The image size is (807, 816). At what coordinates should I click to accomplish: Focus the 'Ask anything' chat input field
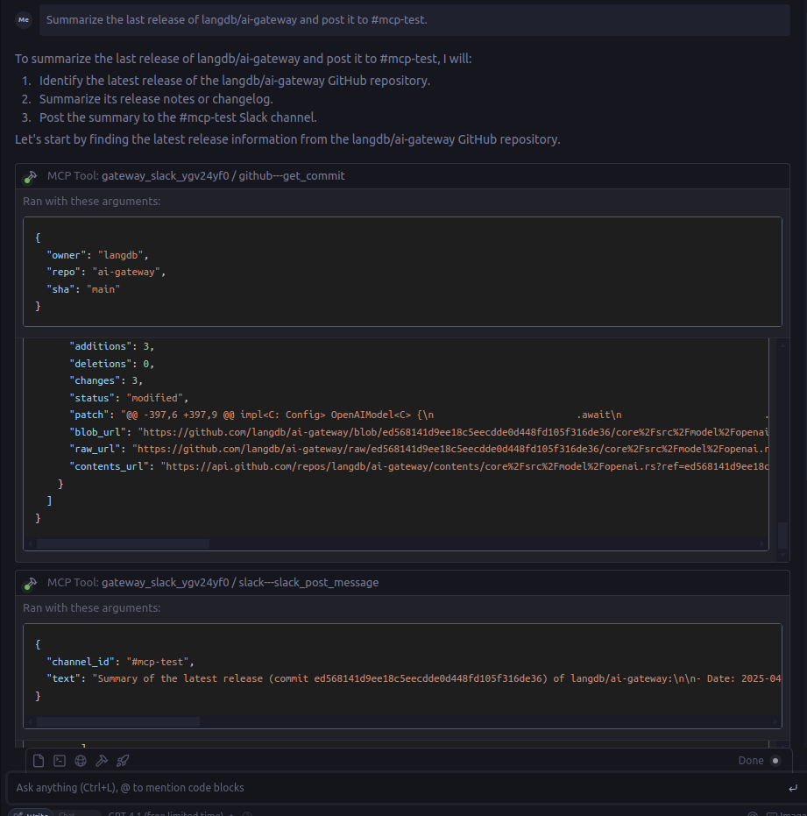click(394, 787)
